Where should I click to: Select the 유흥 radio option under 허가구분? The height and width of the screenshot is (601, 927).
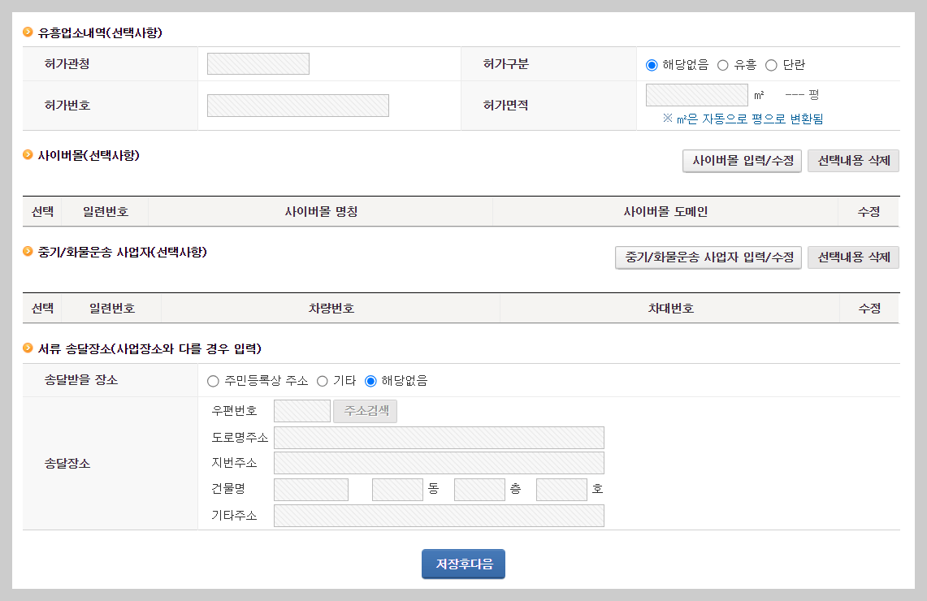click(723, 63)
